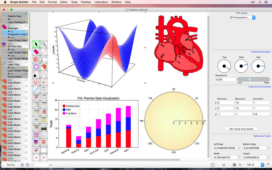Choose the red-blue dot grid graph tool

[36, 135]
